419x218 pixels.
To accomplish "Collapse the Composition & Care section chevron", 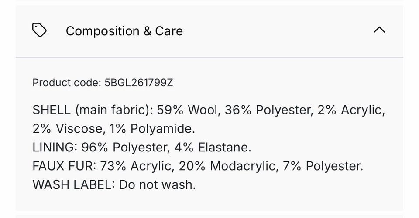I will (379, 30).
